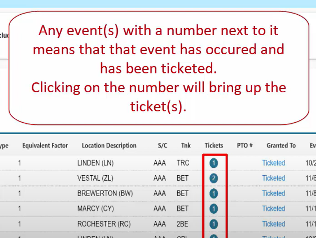
Task: Follow the Ticketed link for BREWERTON (BW)
Action: pyautogui.click(x=273, y=193)
